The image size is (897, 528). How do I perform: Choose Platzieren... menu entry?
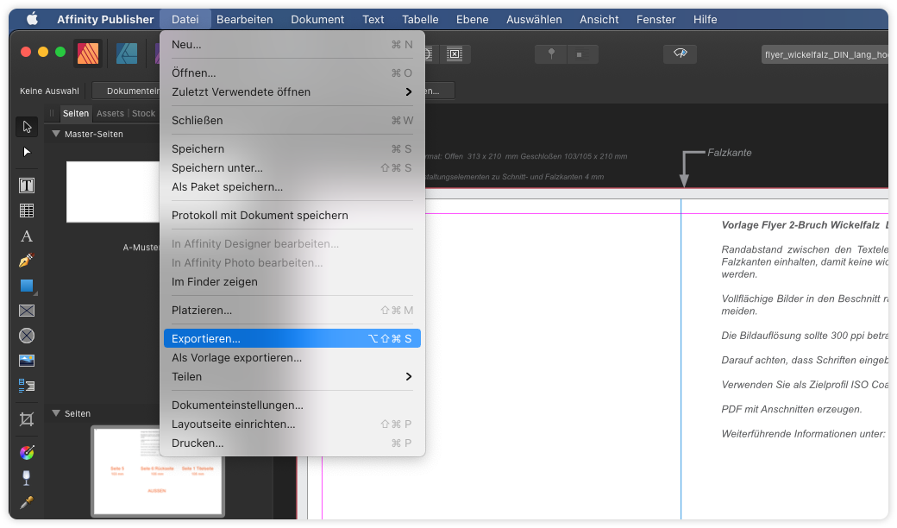[x=292, y=311]
